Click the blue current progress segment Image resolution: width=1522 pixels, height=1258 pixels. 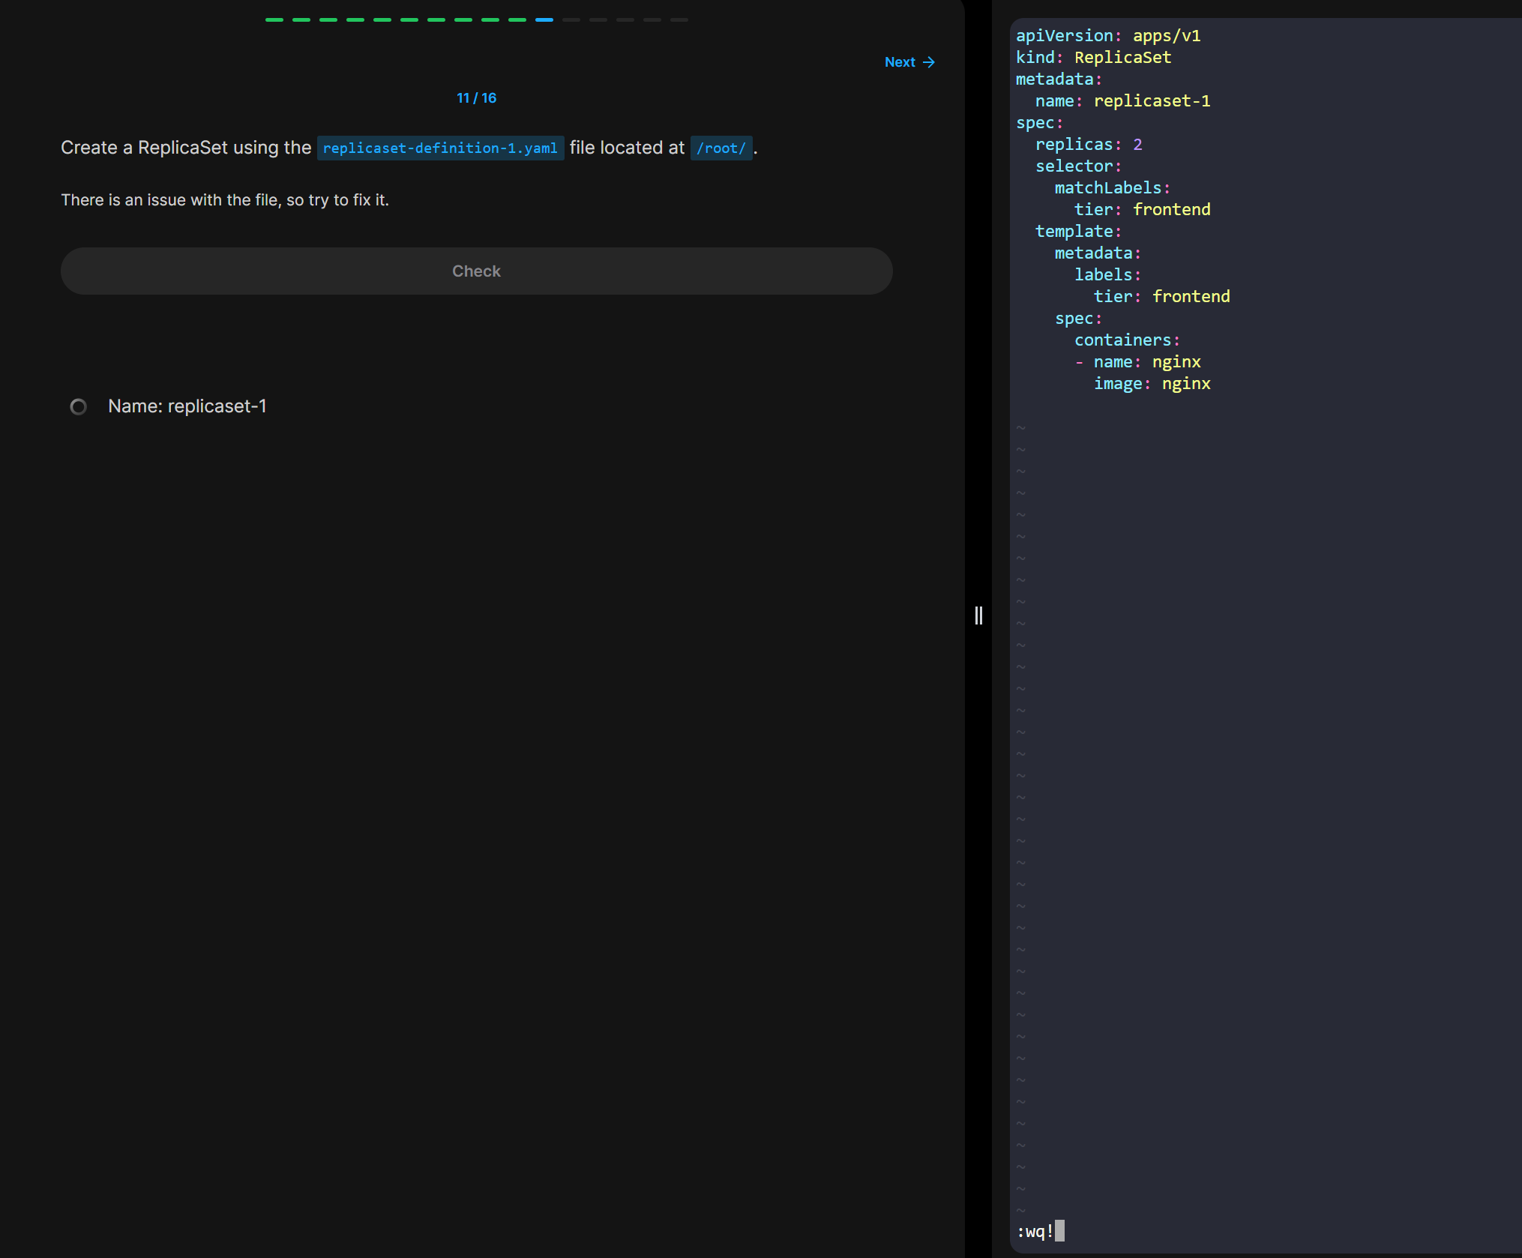[x=544, y=19]
